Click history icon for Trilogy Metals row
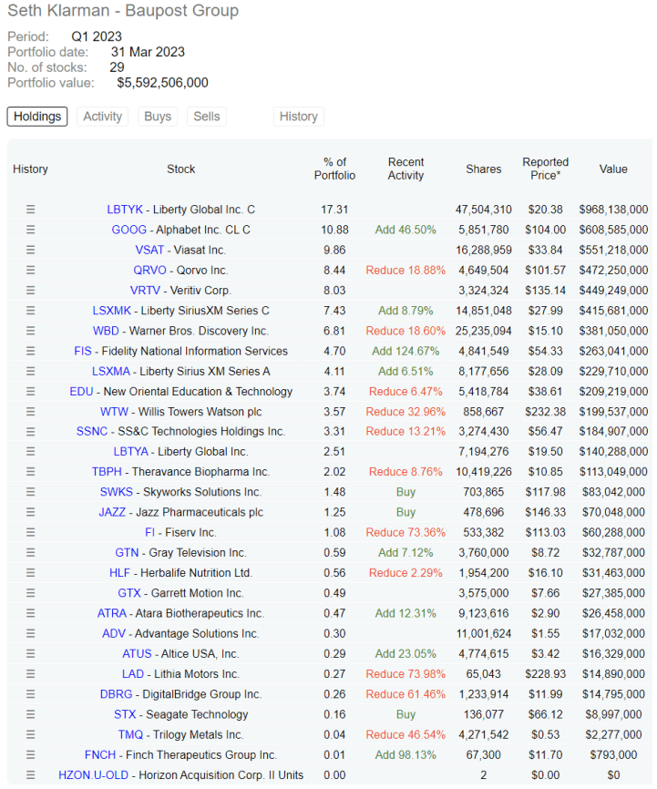 click(x=30, y=734)
